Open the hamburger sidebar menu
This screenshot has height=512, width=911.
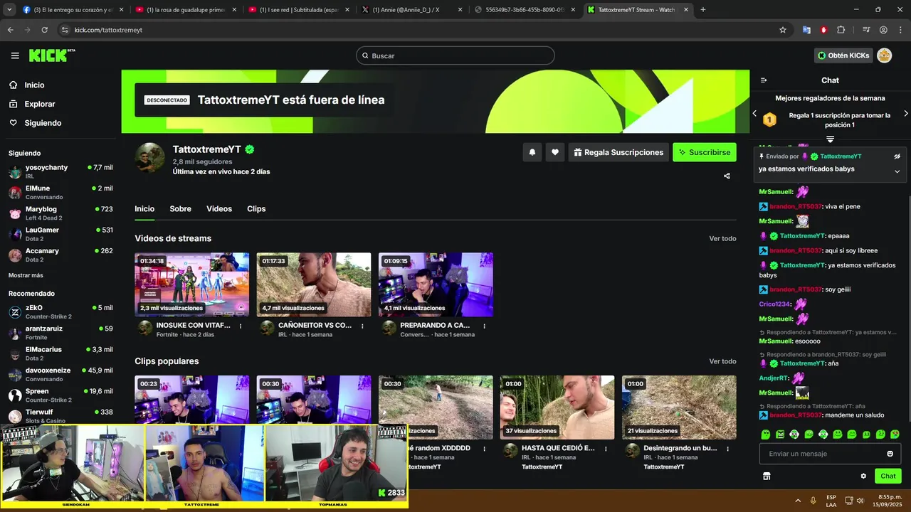(x=15, y=55)
